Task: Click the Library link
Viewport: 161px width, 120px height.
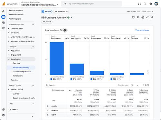Action: coord(15,109)
